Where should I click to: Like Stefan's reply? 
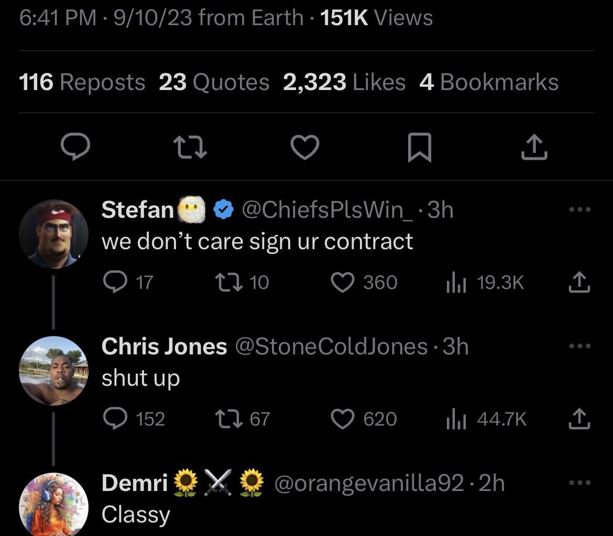[x=343, y=283]
